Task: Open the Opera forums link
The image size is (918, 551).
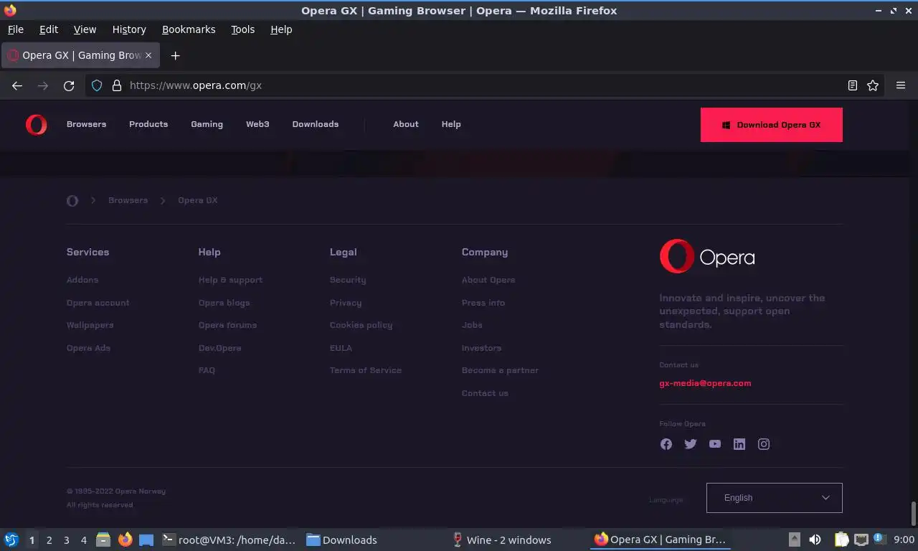Action: (x=227, y=325)
